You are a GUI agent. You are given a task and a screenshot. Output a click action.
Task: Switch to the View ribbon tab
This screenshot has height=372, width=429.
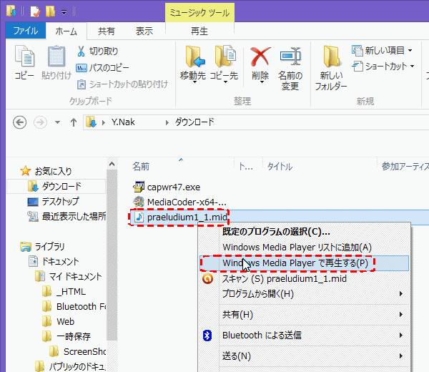pyautogui.click(x=144, y=31)
